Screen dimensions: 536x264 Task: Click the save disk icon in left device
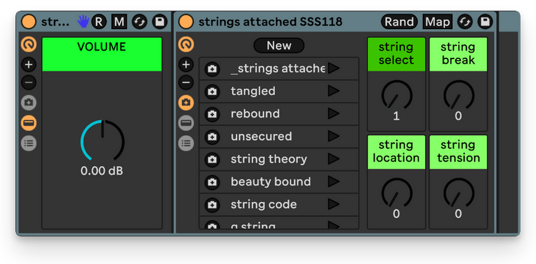click(159, 22)
